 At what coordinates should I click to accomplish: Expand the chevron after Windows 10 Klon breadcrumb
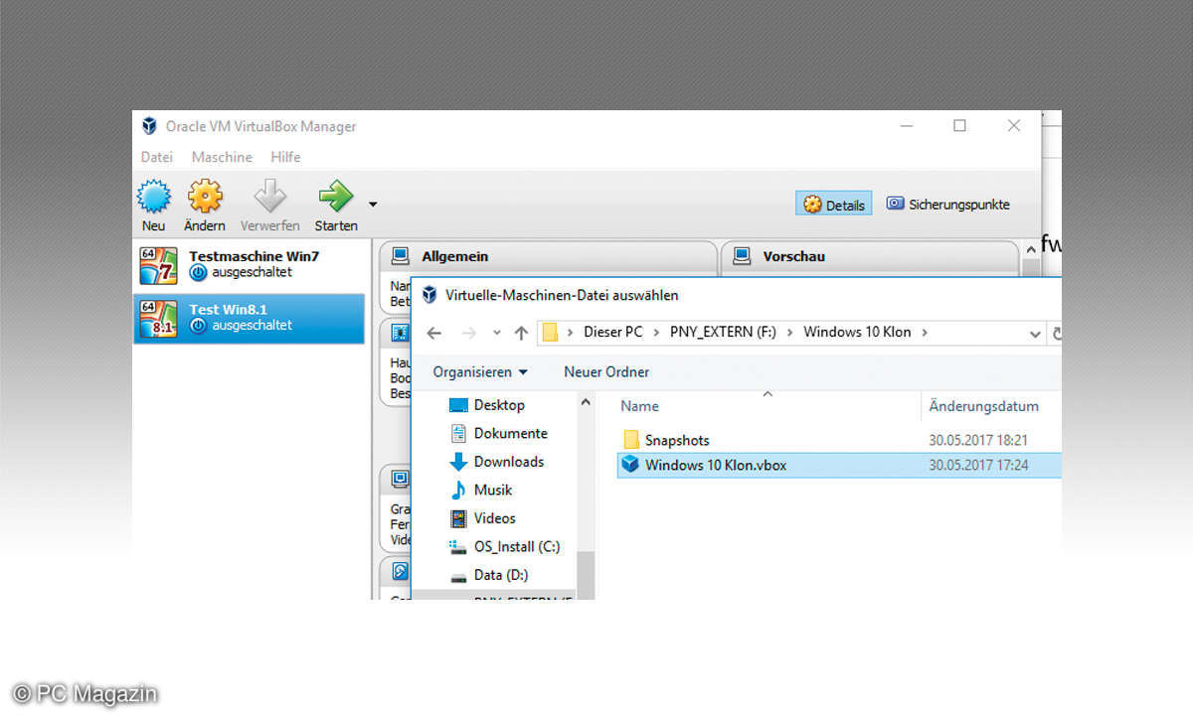click(x=925, y=333)
